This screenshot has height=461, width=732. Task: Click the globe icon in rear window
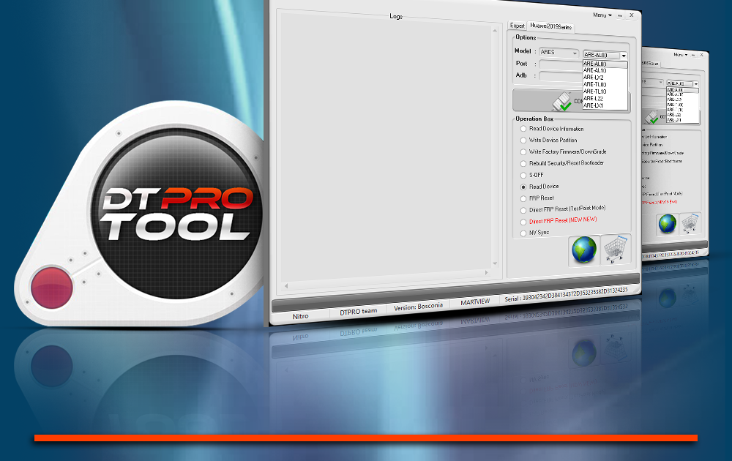[667, 223]
